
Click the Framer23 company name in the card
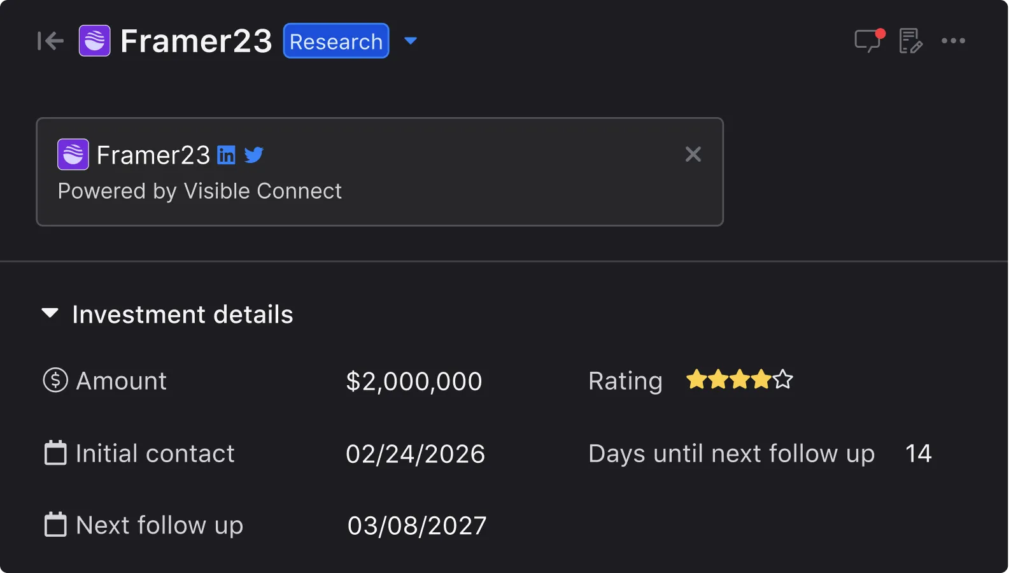[153, 155]
